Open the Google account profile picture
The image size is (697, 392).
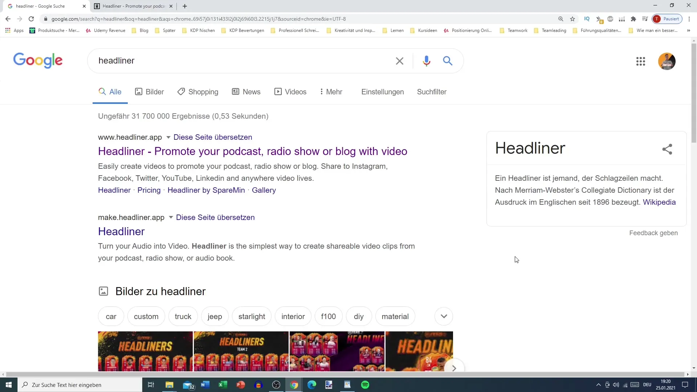point(667,61)
